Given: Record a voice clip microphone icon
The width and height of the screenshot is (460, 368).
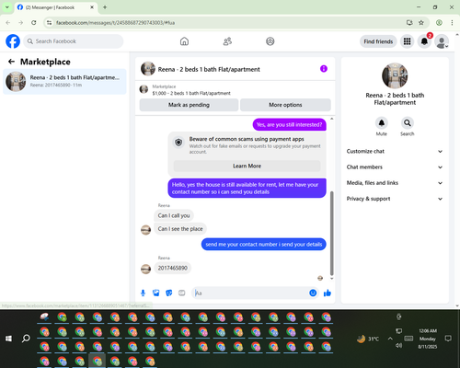Looking at the screenshot, I should click(143, 293).
